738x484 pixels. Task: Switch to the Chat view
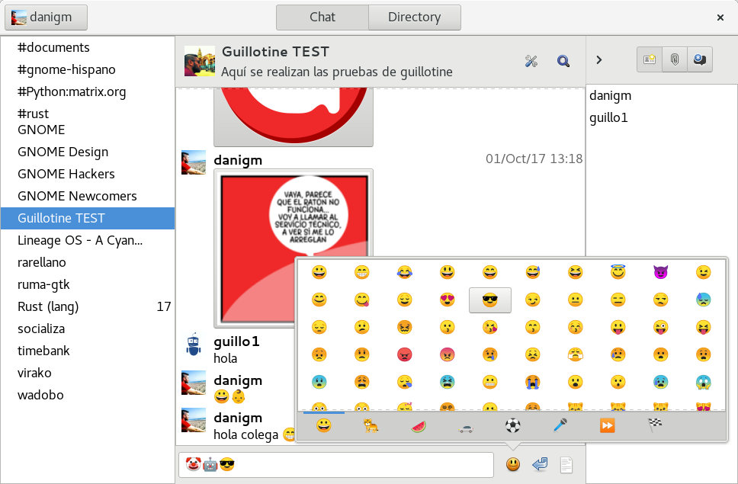click(x=322, y=18)
